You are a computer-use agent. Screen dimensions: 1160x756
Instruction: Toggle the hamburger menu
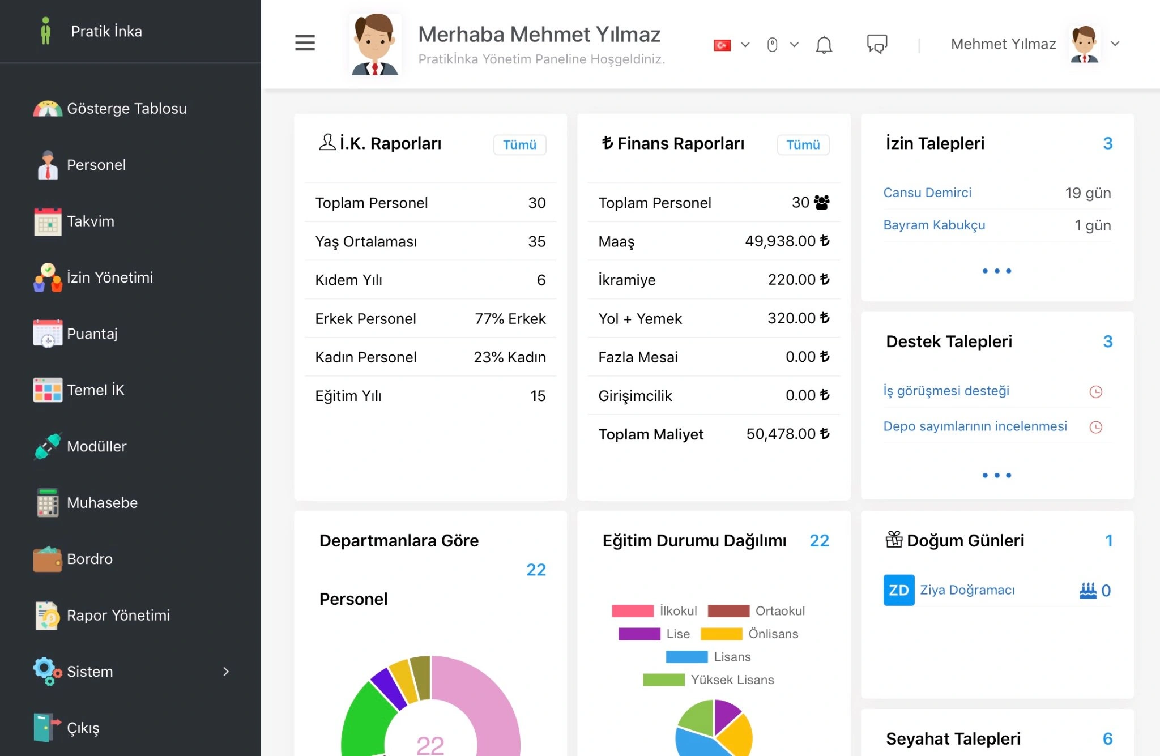(305, 42)
